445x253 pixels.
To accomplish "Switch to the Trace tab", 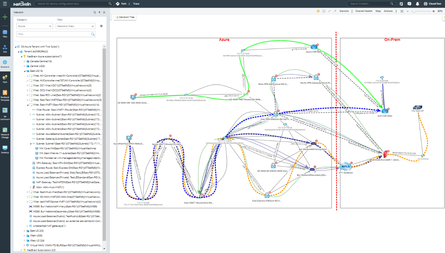I will [x=136, y=4].
